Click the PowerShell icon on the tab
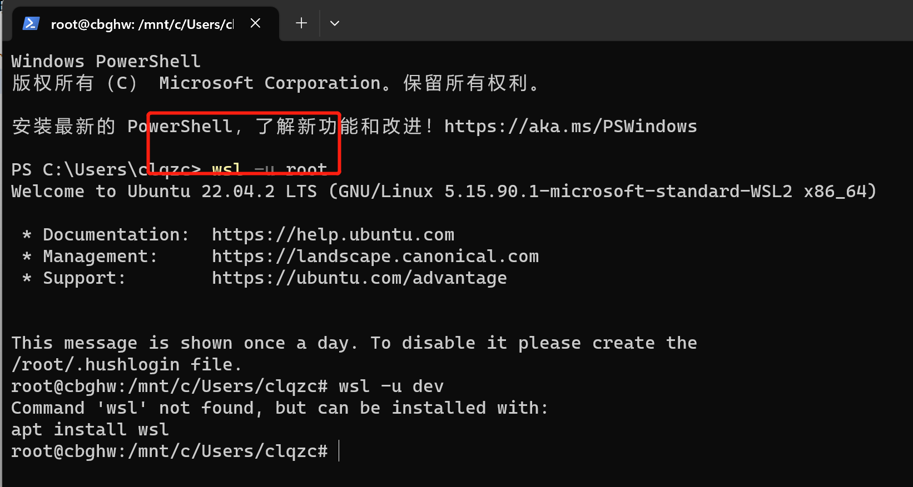Screen dimensions: 913x487 pyautogui.click(x=31, y=23)
